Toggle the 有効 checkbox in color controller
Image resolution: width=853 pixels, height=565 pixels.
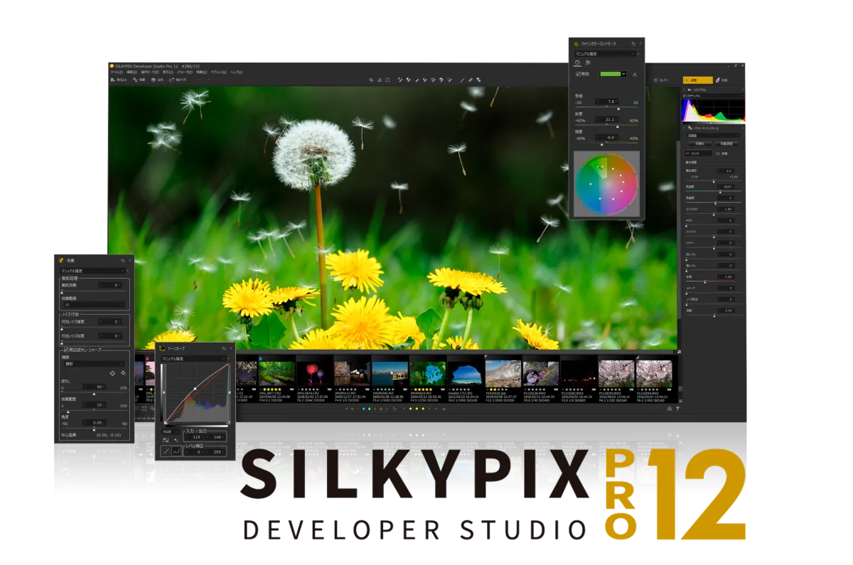point(578,73)
